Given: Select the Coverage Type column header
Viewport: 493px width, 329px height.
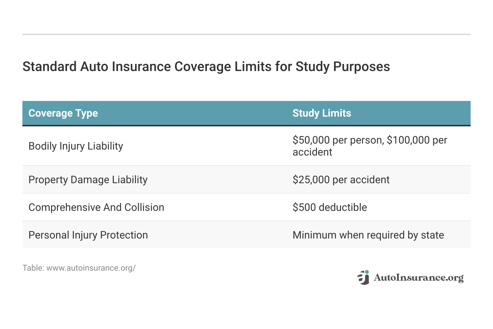Looking at the screenshot, I should coord(63,113).
